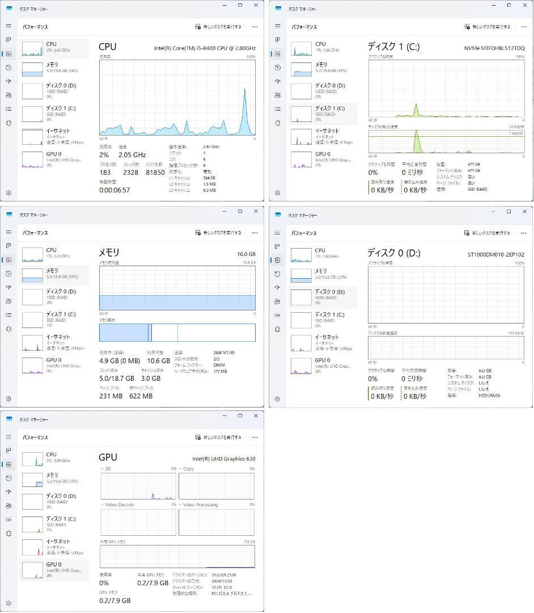
Task: Expand the navigation sidebar with the hamburger icon
Action: point(9,26)
